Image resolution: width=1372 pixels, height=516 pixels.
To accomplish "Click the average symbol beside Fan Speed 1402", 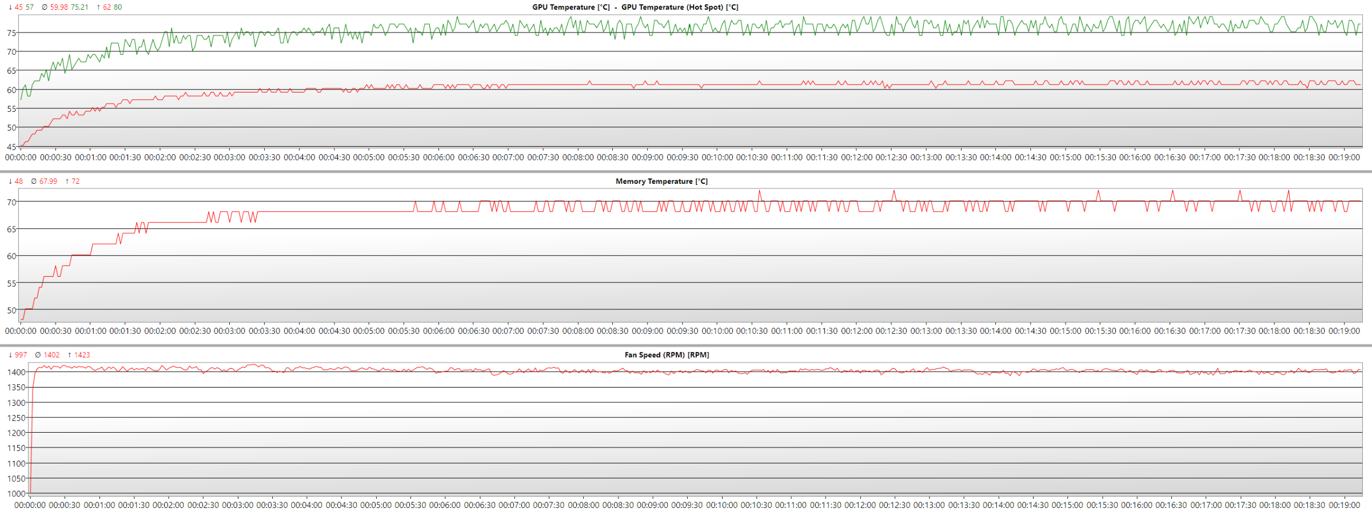I will [38, 355].
